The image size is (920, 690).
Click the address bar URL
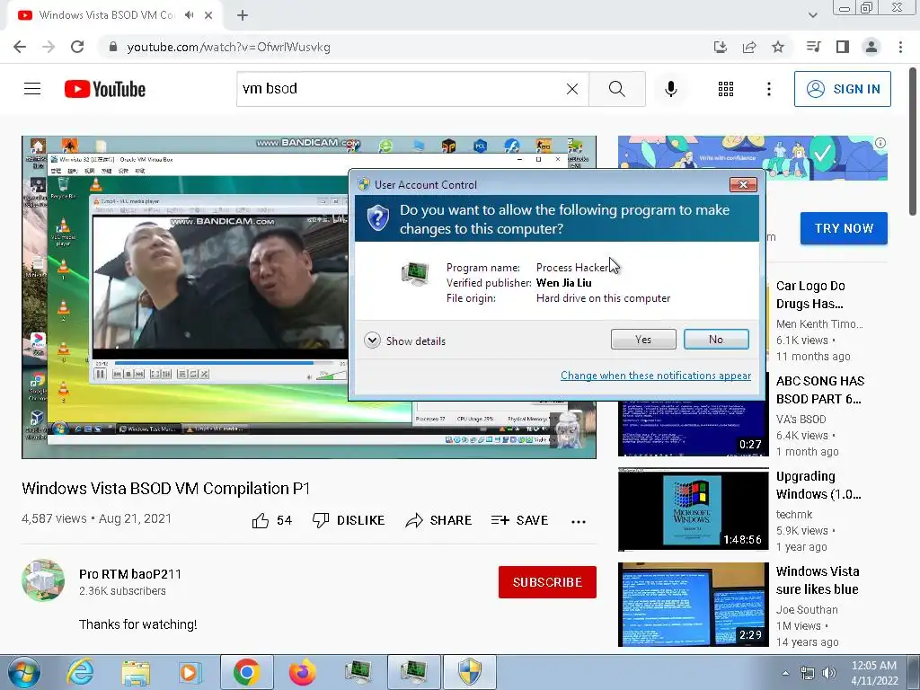229,47
